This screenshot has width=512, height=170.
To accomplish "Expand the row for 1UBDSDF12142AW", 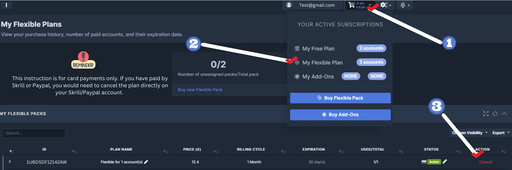I will (10, 162).
